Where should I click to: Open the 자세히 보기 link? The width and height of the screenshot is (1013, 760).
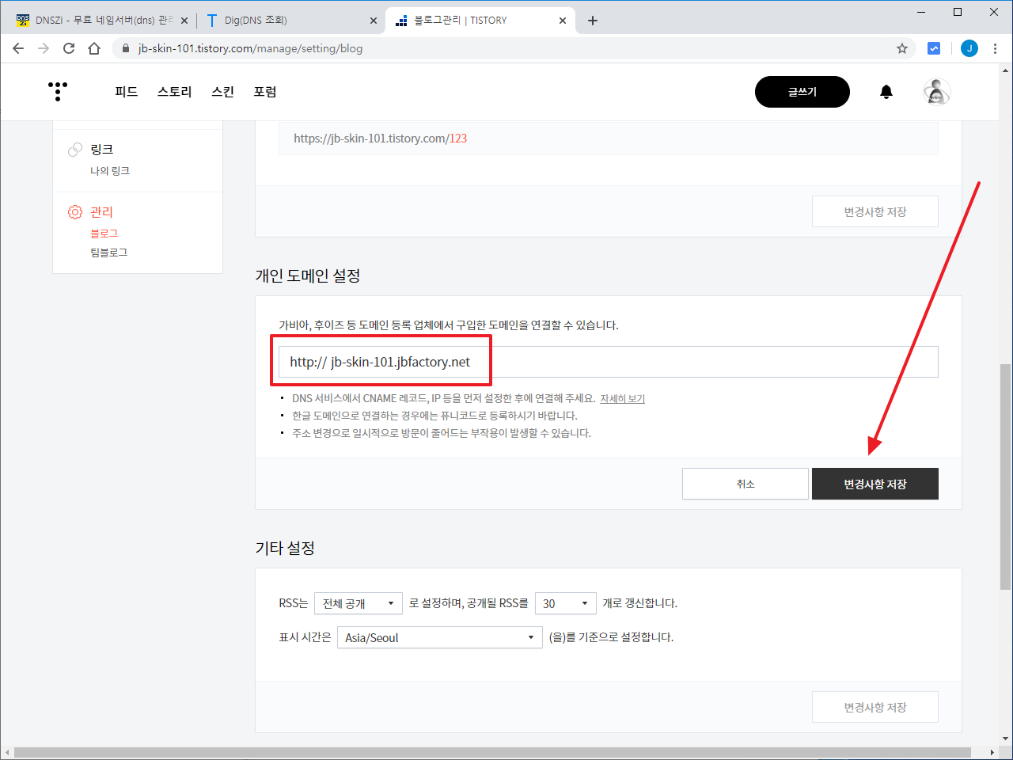coord(622,398)
